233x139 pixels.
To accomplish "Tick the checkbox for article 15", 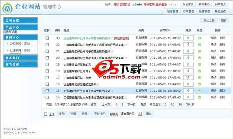I will [x=47, y=91].
